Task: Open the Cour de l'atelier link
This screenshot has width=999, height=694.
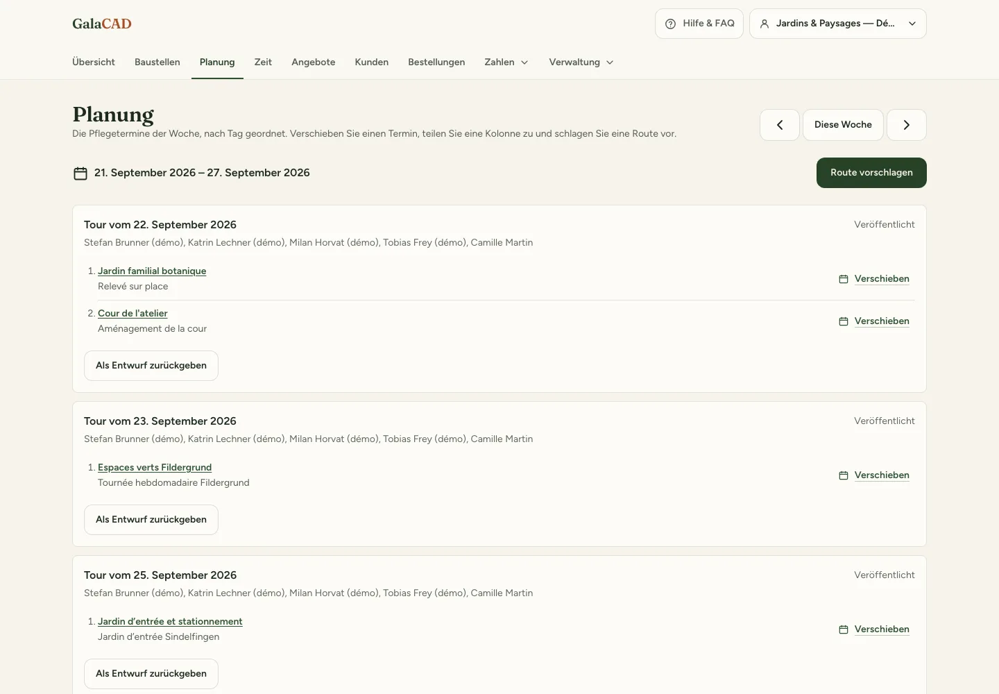Action: 133,313
